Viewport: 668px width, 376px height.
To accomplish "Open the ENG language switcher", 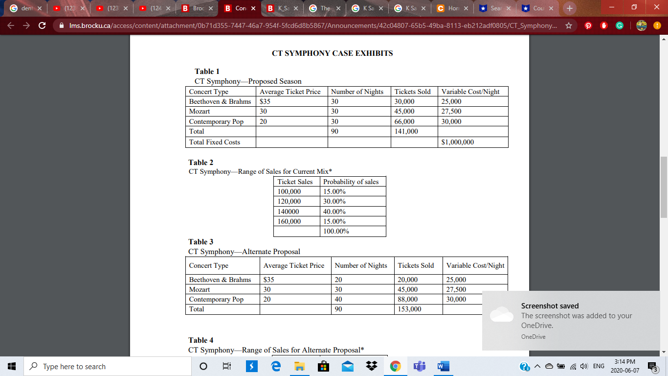I will coord(598,365).
